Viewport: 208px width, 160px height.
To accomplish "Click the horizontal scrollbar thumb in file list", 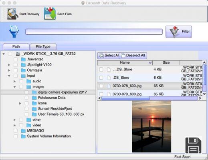I will [x=125, y=98].
